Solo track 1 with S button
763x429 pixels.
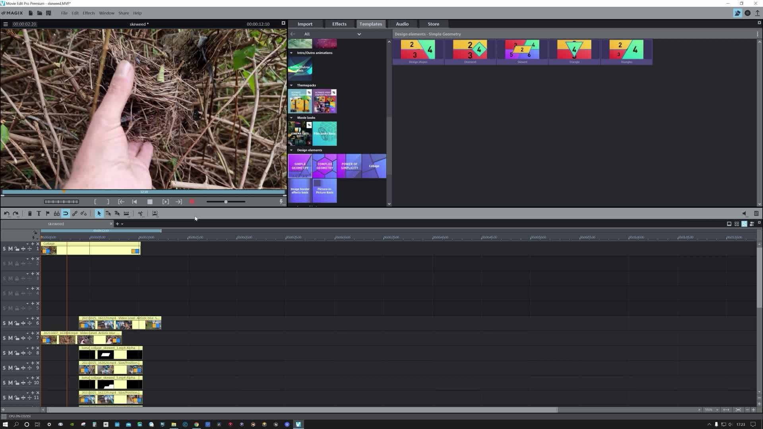click(x=4, y=249)
